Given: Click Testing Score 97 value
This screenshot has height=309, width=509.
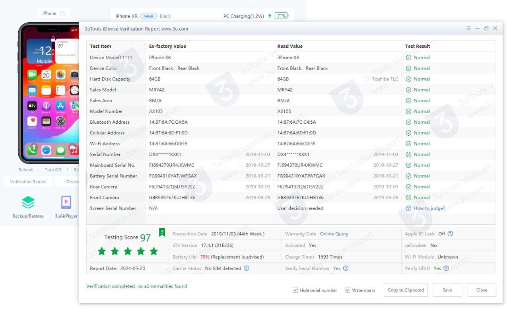Looking at the screenshot, I should click(x=146, y=238).
